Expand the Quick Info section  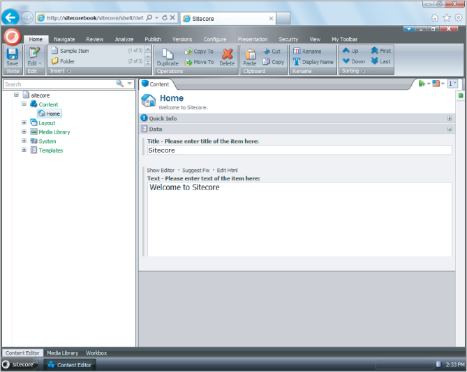(x=450, y=118)
